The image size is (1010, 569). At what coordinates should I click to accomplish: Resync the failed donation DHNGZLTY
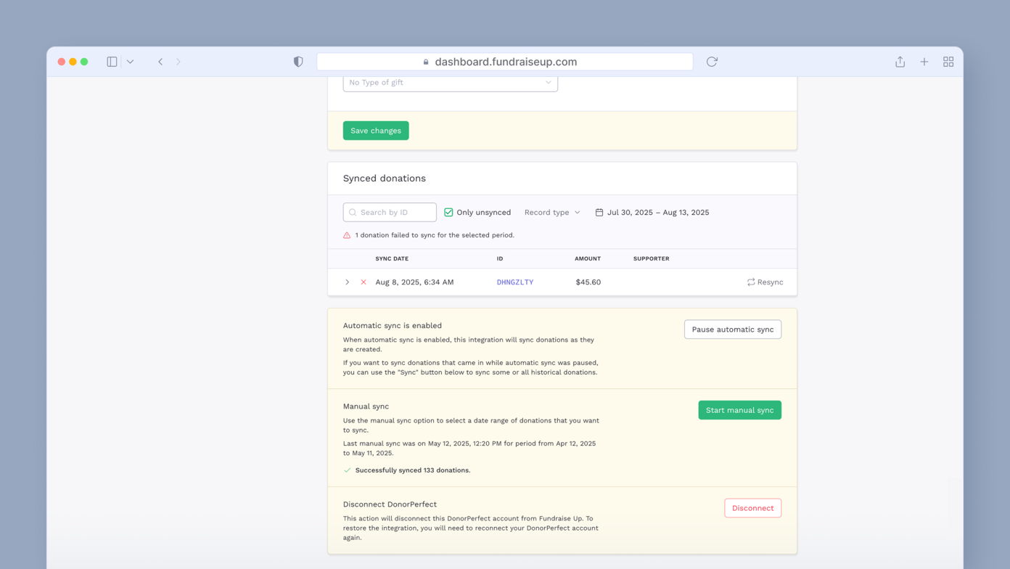pyautogui.click(x=765, y=282)
